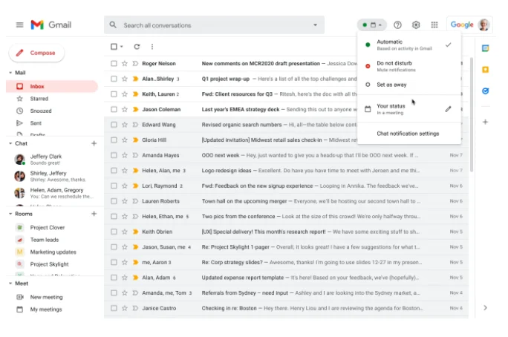Viewport: 508px width, 337px height.
Task: Open Your status menu entry
Action: pos(409,109)
